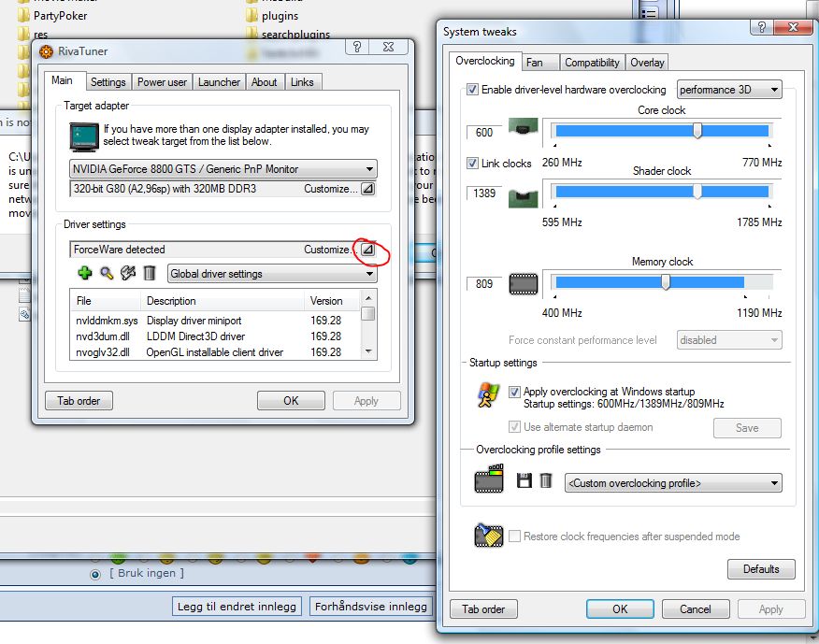Click the System tweaks help question mark
Screen dimensions: 819x644
coord(762,27)
